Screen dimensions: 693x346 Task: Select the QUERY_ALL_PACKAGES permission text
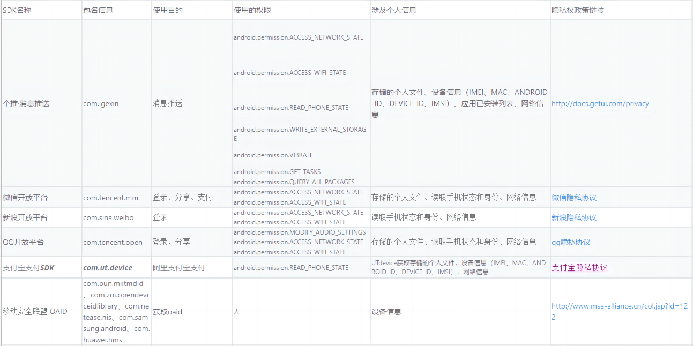click(294, 182)
